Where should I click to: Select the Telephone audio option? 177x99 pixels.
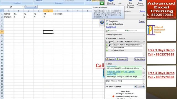[x=107, y=21]
